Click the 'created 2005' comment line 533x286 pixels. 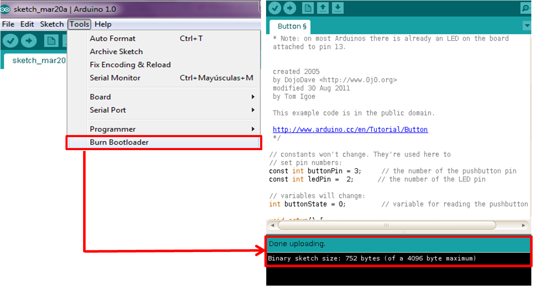[x=296, y=72]
